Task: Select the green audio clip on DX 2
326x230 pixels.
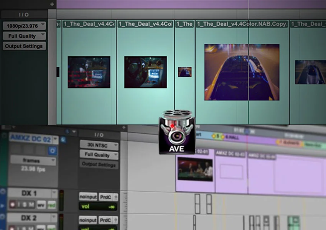Action: tap(293, 223)
